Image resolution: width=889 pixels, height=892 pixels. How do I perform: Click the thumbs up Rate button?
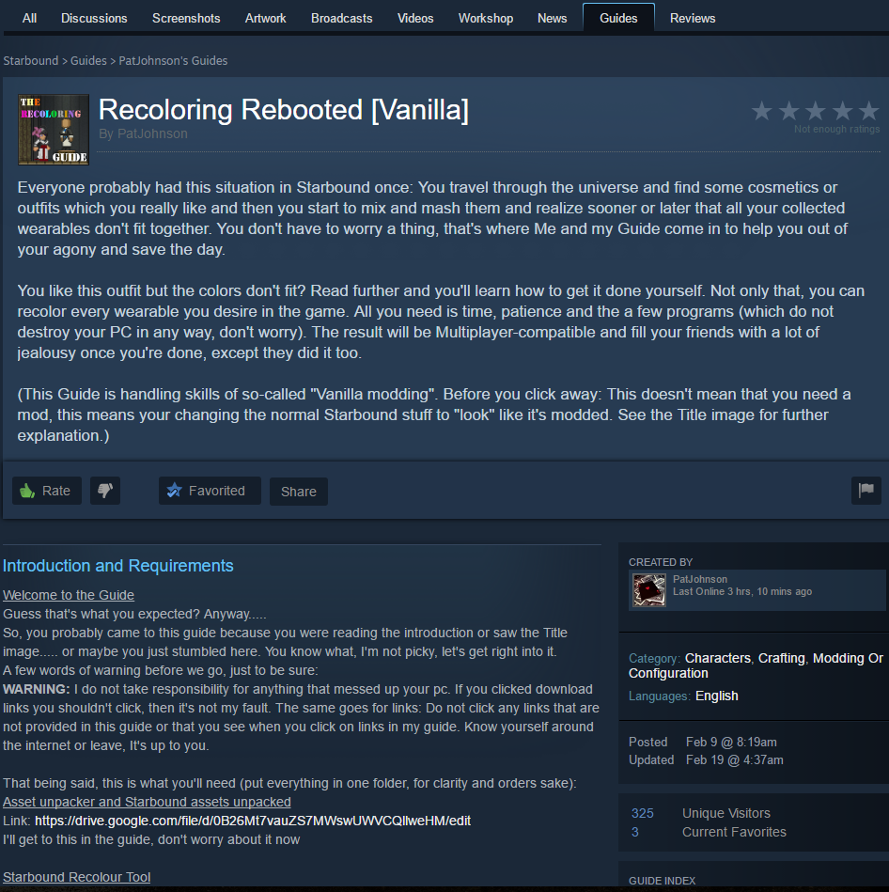(47, 491)
